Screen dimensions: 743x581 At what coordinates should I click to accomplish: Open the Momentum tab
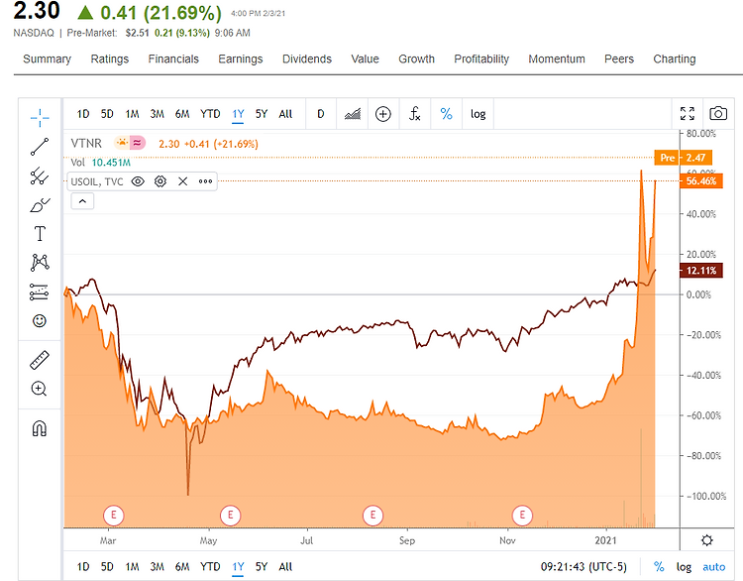point(557,58)
